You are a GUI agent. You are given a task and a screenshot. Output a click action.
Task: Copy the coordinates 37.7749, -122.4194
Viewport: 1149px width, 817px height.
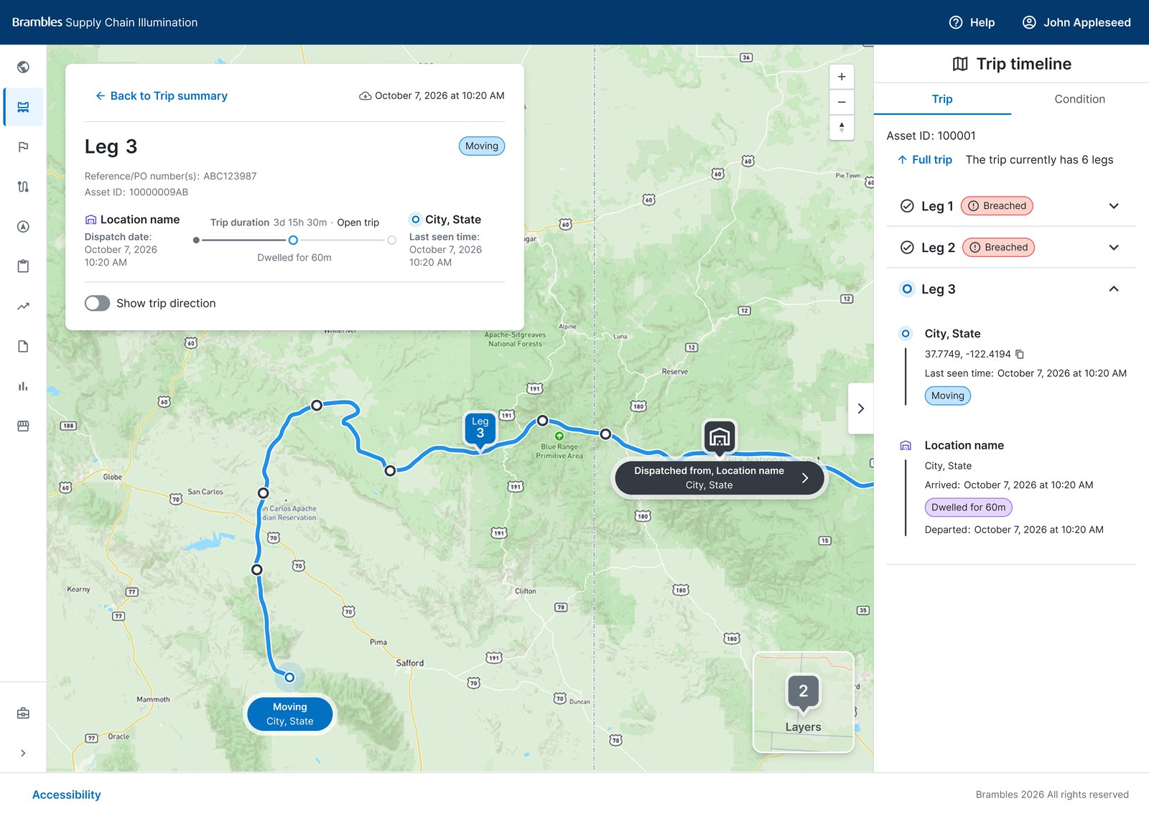[x=1020, y=354]
